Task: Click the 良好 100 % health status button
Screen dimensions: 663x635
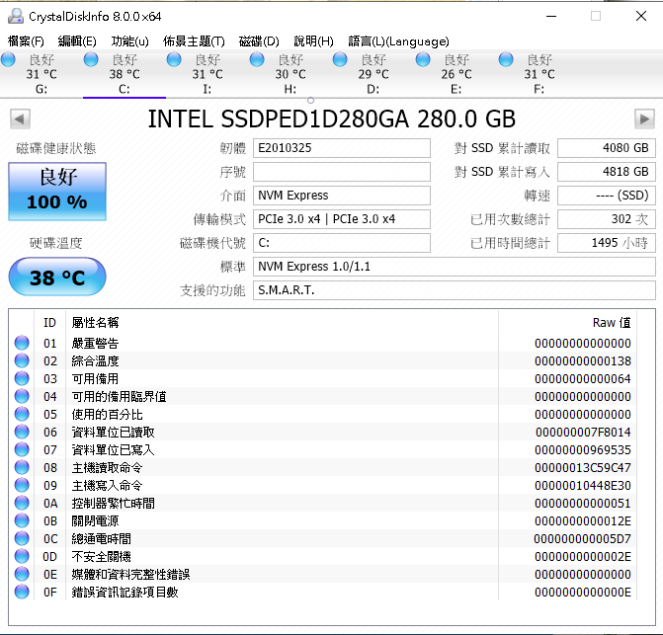Action: coord(57,192)
